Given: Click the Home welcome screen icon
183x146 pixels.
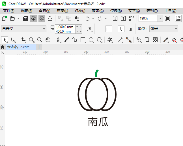Looking at the screenshot, I should (x=3, y=47).
